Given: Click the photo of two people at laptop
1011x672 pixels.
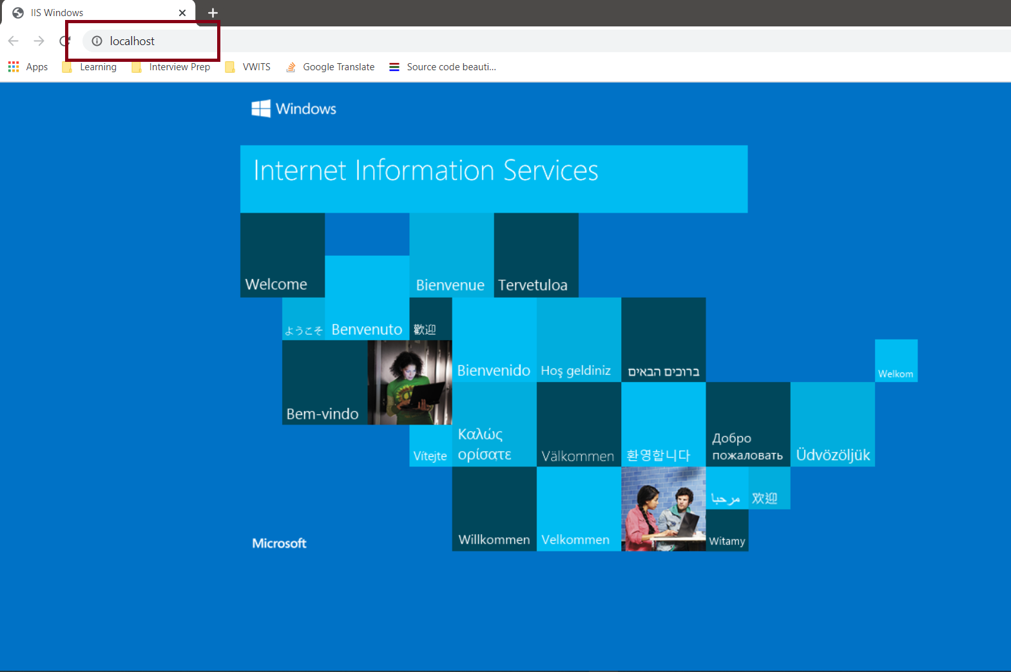Looking at the screenshot, I should [x=664, y=509].
